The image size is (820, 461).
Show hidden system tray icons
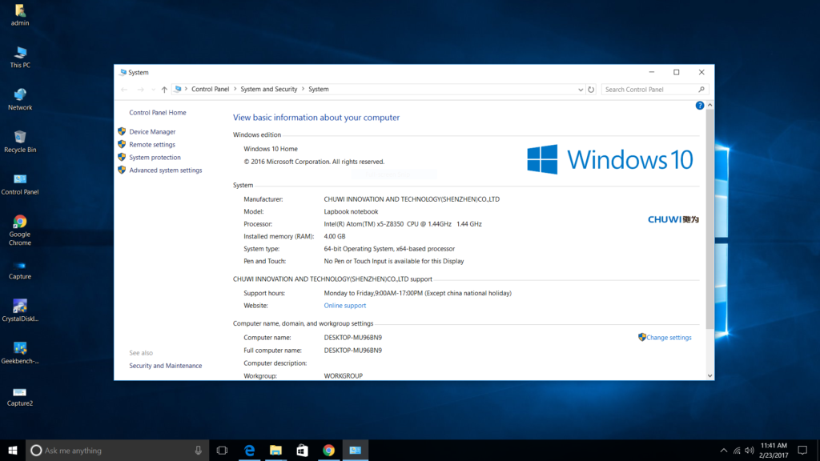pyautogui.click(x=724, y=450)
